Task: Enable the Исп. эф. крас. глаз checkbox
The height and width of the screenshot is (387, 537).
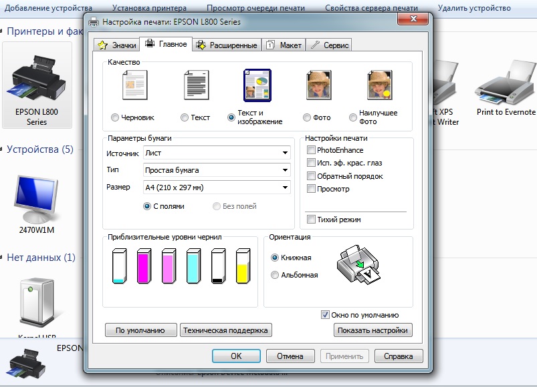Action: tap(311, 163)
